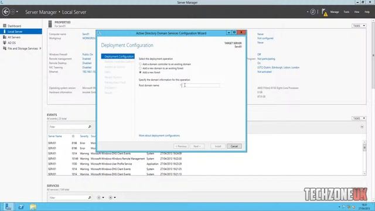
Task: Open the View menu
Action: click(357, 12)
